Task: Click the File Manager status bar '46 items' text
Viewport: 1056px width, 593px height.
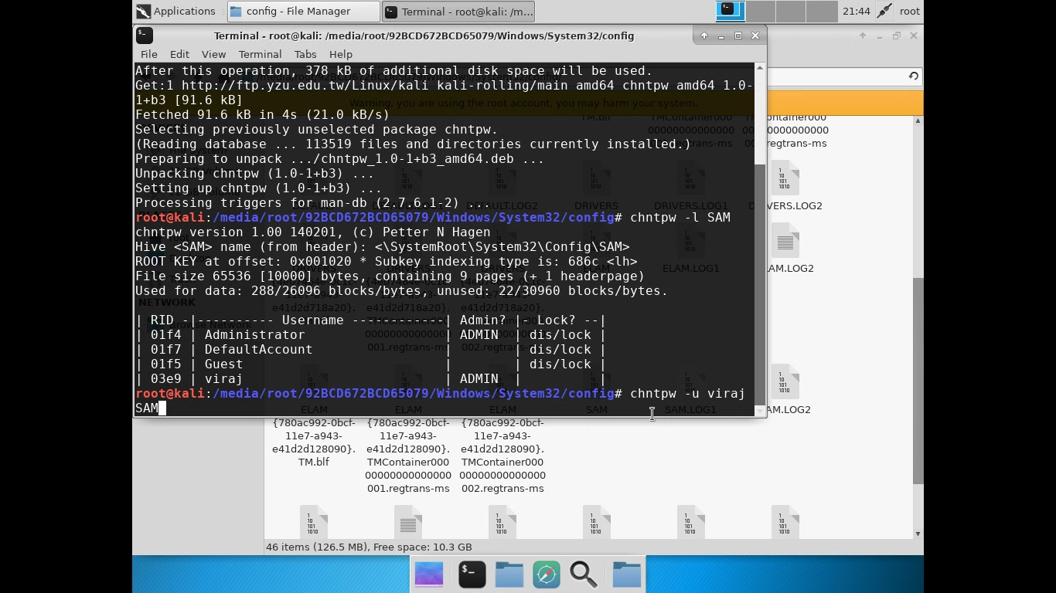Action: [x=369, y=547]
